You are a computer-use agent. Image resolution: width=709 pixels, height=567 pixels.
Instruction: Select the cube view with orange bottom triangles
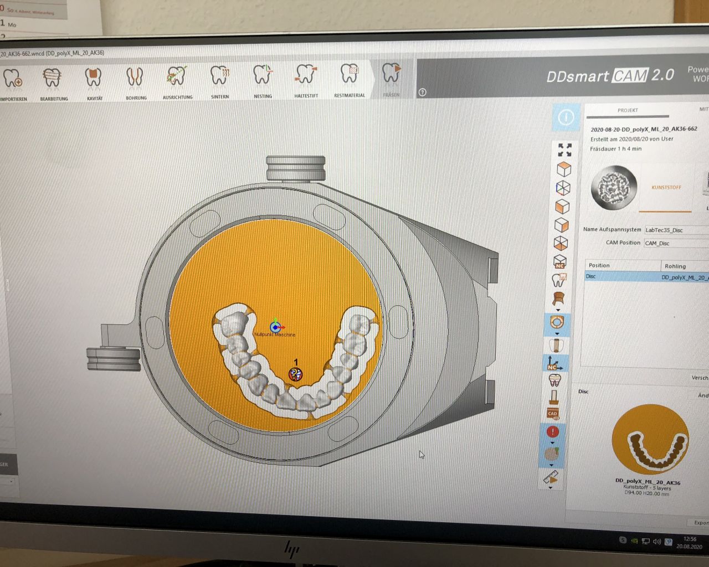coord(561,243)
